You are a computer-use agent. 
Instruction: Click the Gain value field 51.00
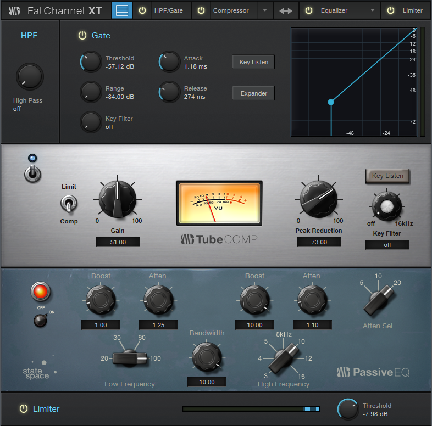[118, 242]
